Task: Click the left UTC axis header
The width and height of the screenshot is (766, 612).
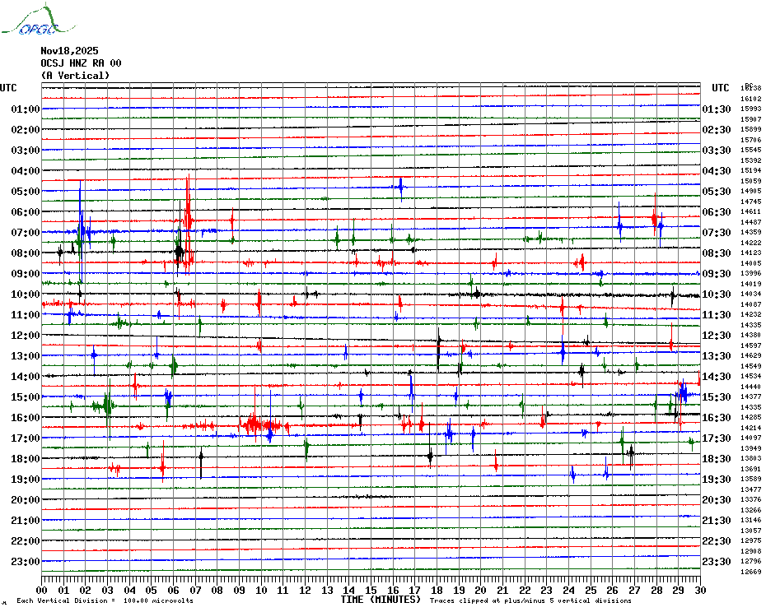Action: pyautogui.click(x=8, y=88)
